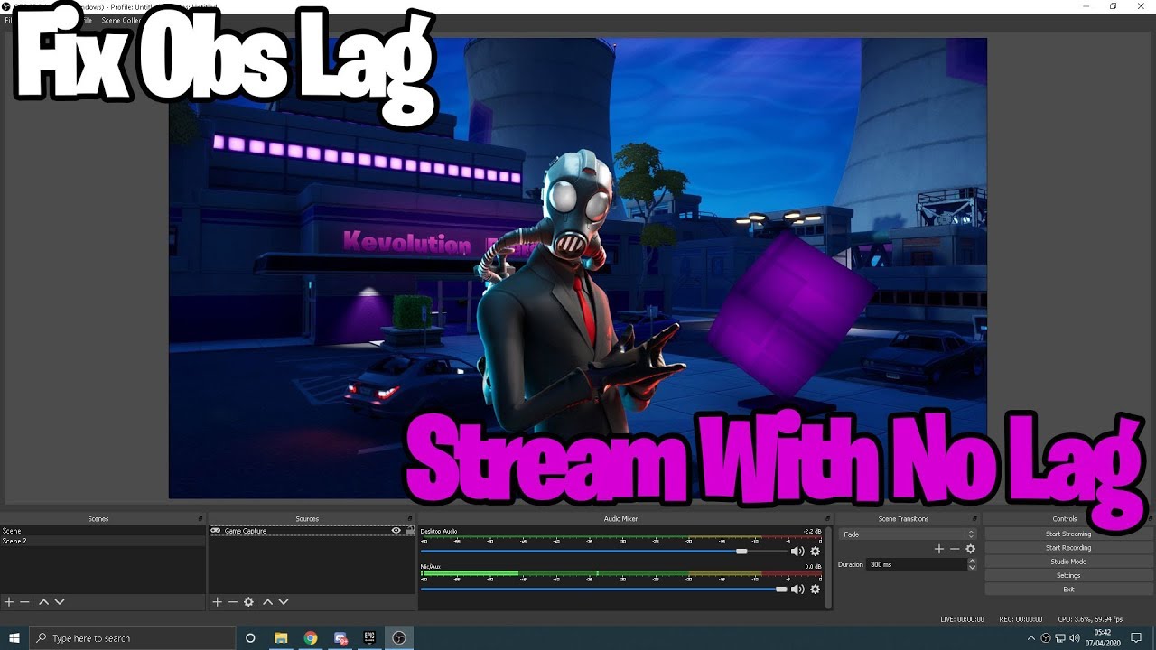Screen dimensions: 1156x650
Task: Decrease the transition Duration with the down arrow
Action: (x=972, y=567)
